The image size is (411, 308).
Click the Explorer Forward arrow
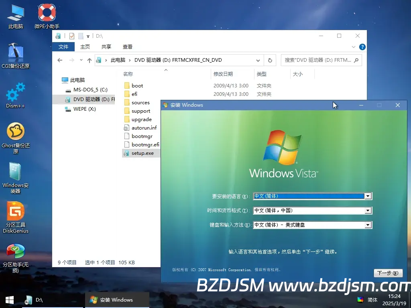coord(71,60)
